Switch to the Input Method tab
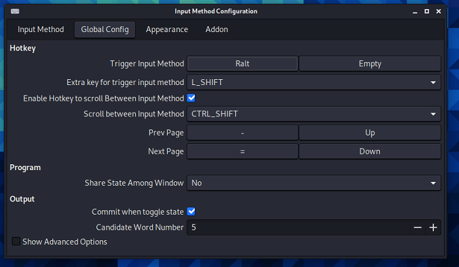Viewport: 459px width, 267px height. pyautogui.click(x=41, y=29)
